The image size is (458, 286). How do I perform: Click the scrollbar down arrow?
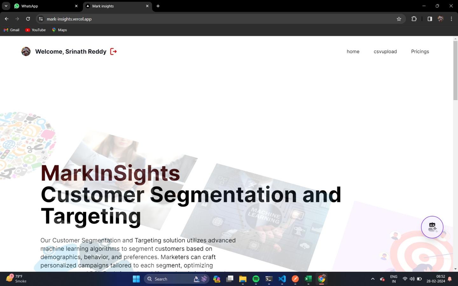[455, 269]
